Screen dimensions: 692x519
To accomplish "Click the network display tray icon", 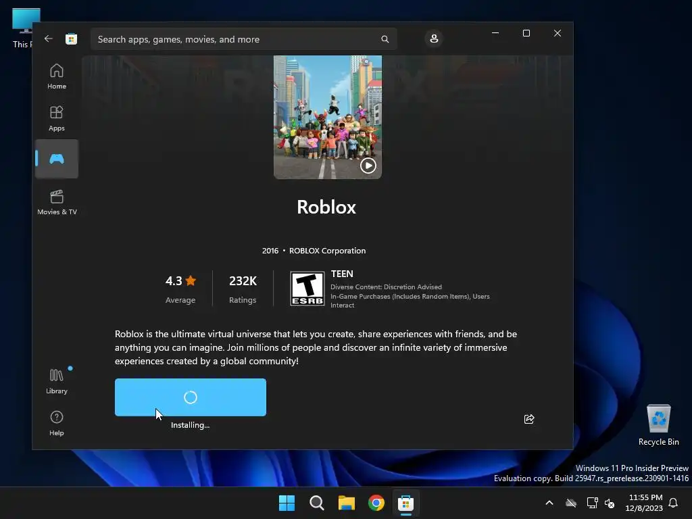I will click(592, 503).
